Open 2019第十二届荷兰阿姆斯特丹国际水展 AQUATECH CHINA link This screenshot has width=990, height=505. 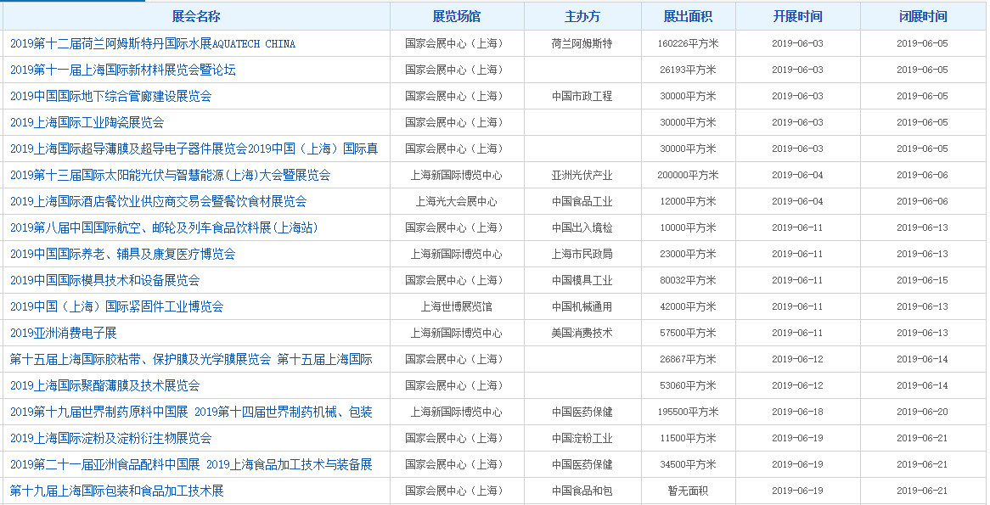pyautogui.click(x=153, y=43)
